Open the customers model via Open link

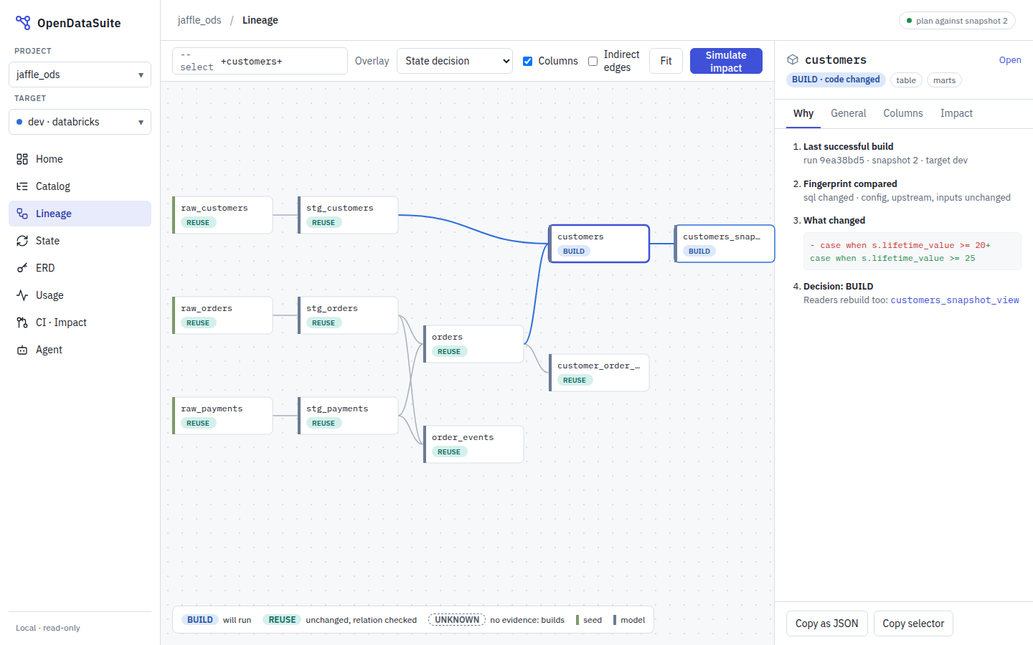coord(1010,60)
